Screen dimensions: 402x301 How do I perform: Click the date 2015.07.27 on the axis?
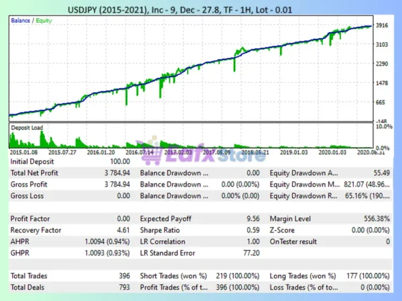click(62, 153)
